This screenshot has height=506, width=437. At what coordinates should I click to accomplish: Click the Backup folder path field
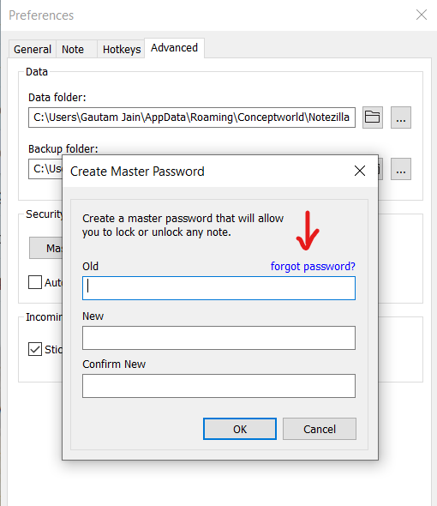coord(45,169)
